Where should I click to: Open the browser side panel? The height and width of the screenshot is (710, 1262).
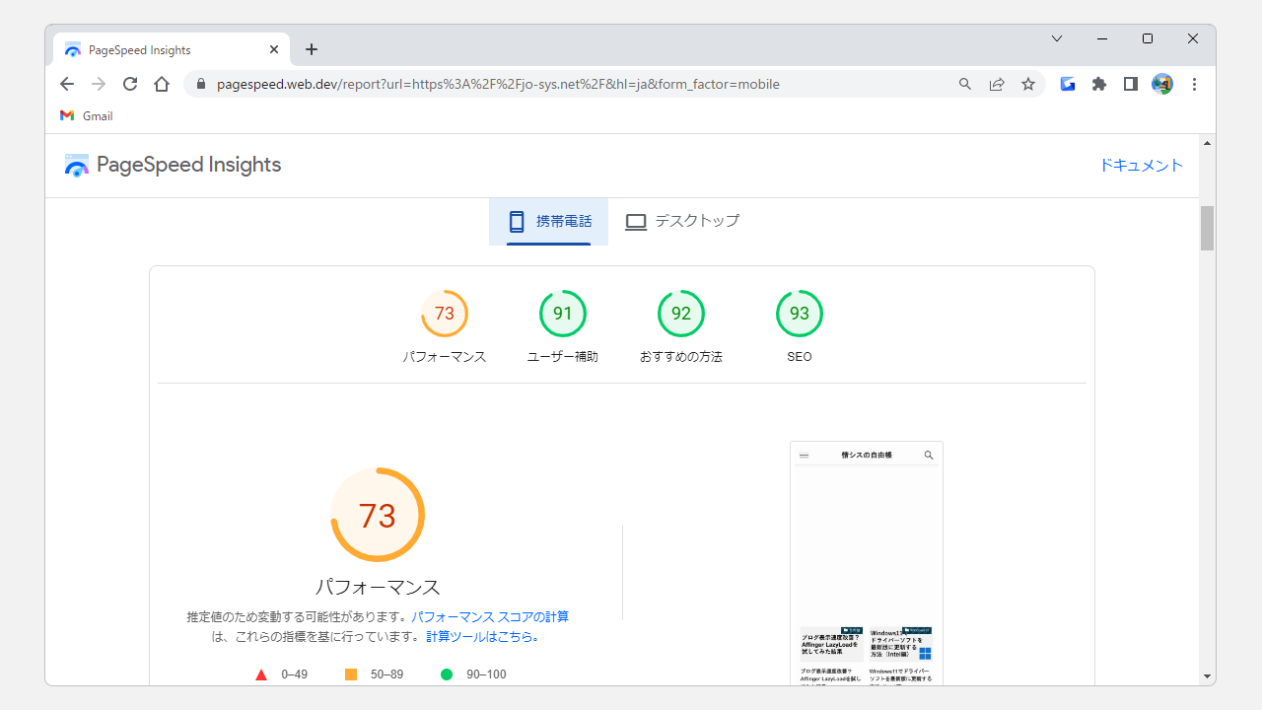tap(1131, 84)
